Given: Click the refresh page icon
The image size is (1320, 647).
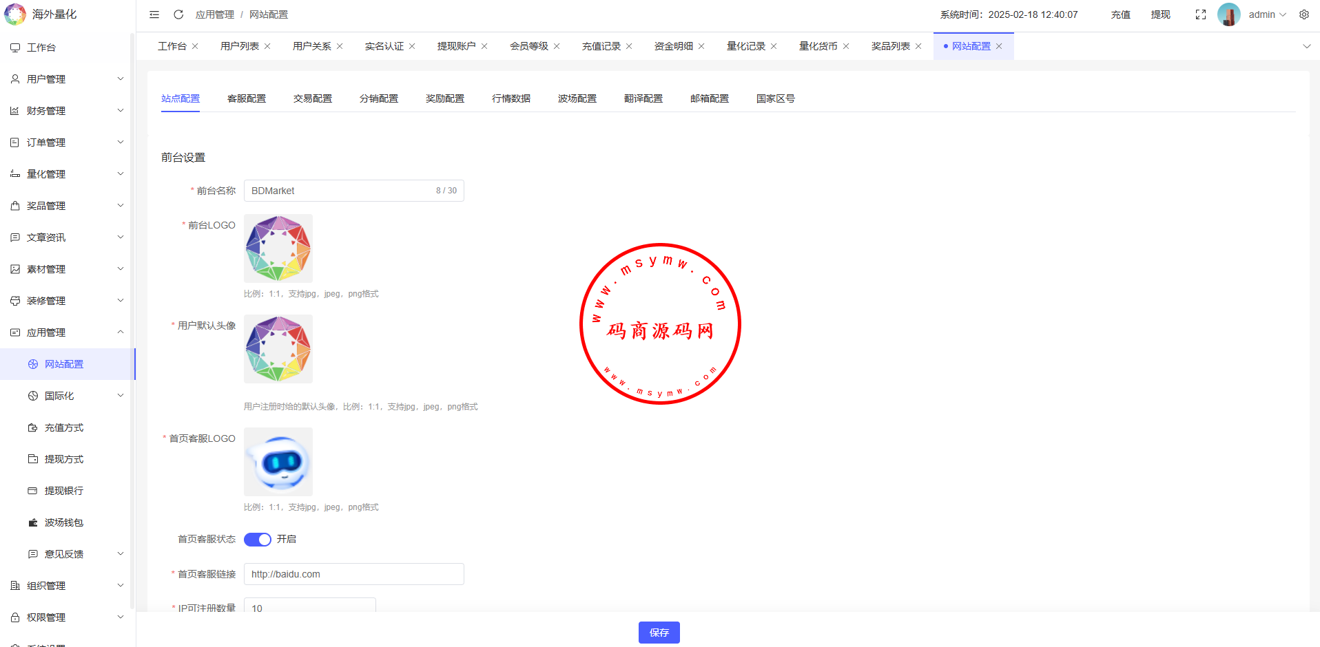Looking at the screenshot, I should coord(178,14).
